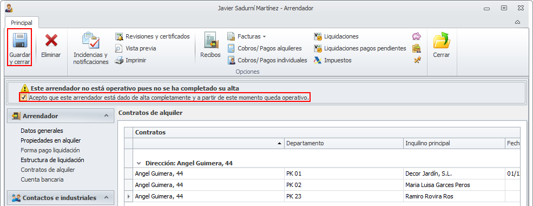Sort by the Inquilino principal column header
The height and width of the screenshot is (206, 533).
pos(454,143)
